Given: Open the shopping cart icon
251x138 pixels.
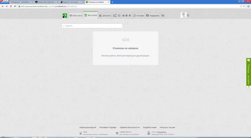Looking at the screenshot, I should (x=163, y=16).
